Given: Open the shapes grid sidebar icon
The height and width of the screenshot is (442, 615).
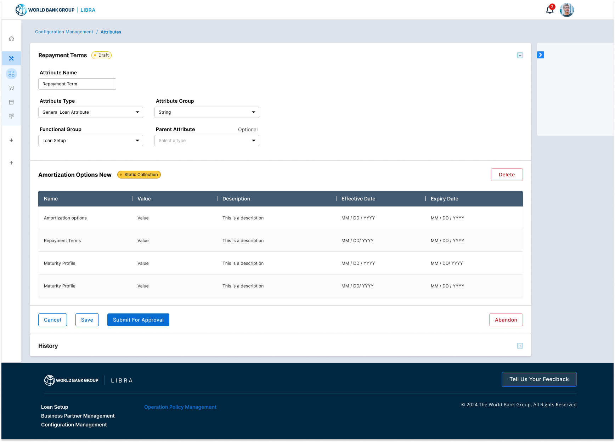Looking at the screenshot, I should pos(11,74).
